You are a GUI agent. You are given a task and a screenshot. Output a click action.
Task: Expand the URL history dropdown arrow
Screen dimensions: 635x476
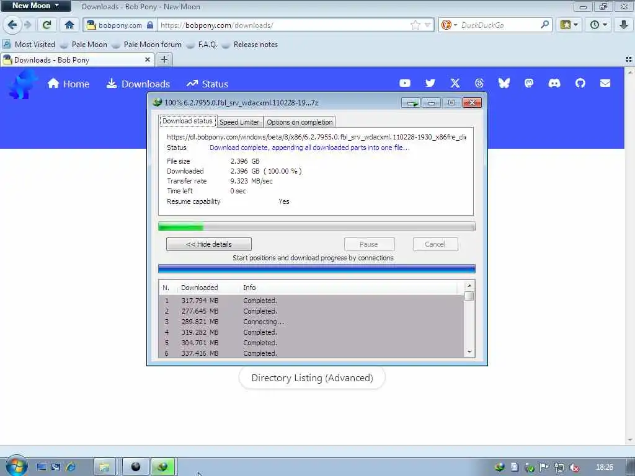pyautogui.click(x=427, y=25)
